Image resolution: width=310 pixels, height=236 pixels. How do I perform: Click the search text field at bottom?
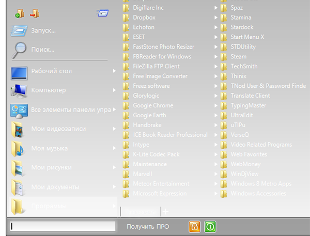pos(63,226)
